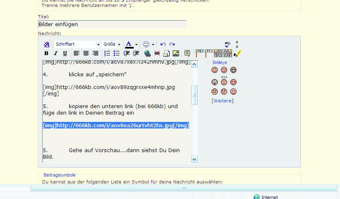Decrease editor size with the up arrows
Image resolution: width=340 pixels, height=199 pixels.
237,42
